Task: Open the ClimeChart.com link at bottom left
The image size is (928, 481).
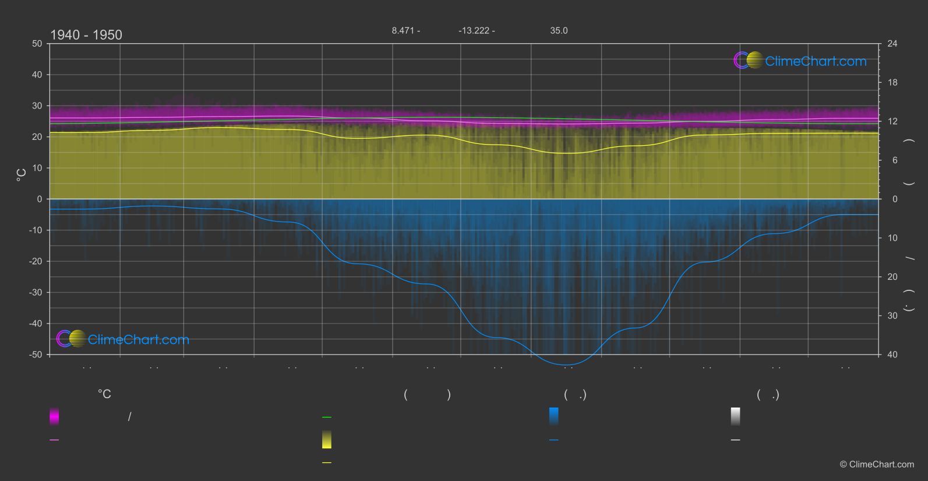Action: pos(139,340)
